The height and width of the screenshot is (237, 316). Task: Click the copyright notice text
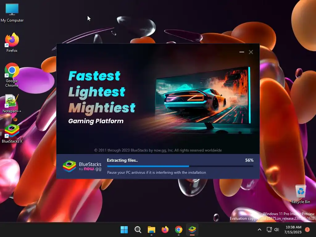158,150
